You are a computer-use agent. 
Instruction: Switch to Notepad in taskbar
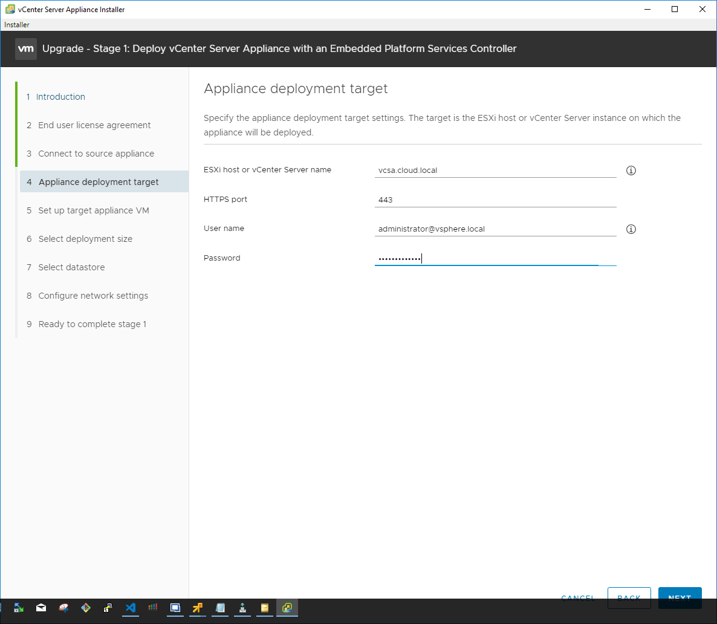coord(220,608)
